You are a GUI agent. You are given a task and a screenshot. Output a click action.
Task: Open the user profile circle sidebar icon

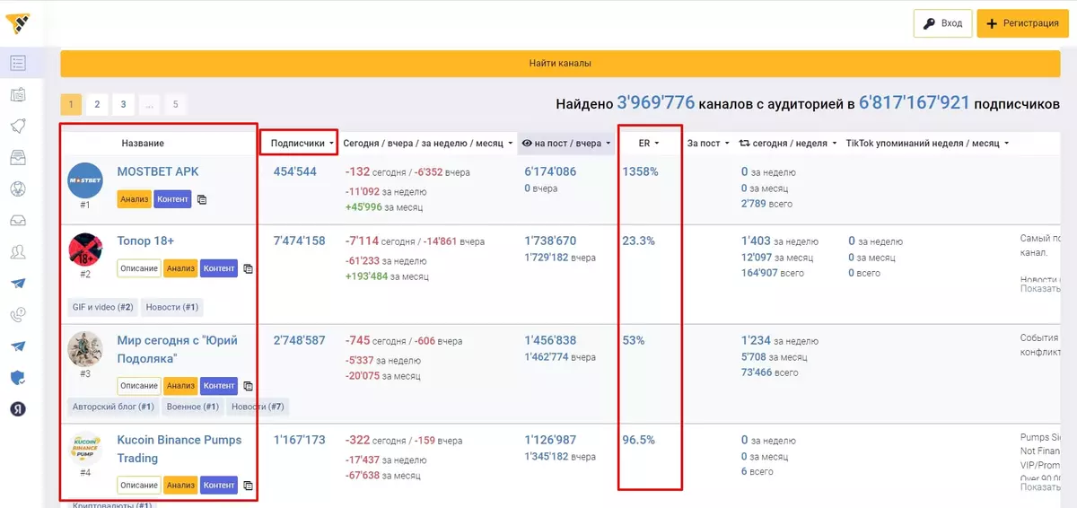(x=18, y=188)
